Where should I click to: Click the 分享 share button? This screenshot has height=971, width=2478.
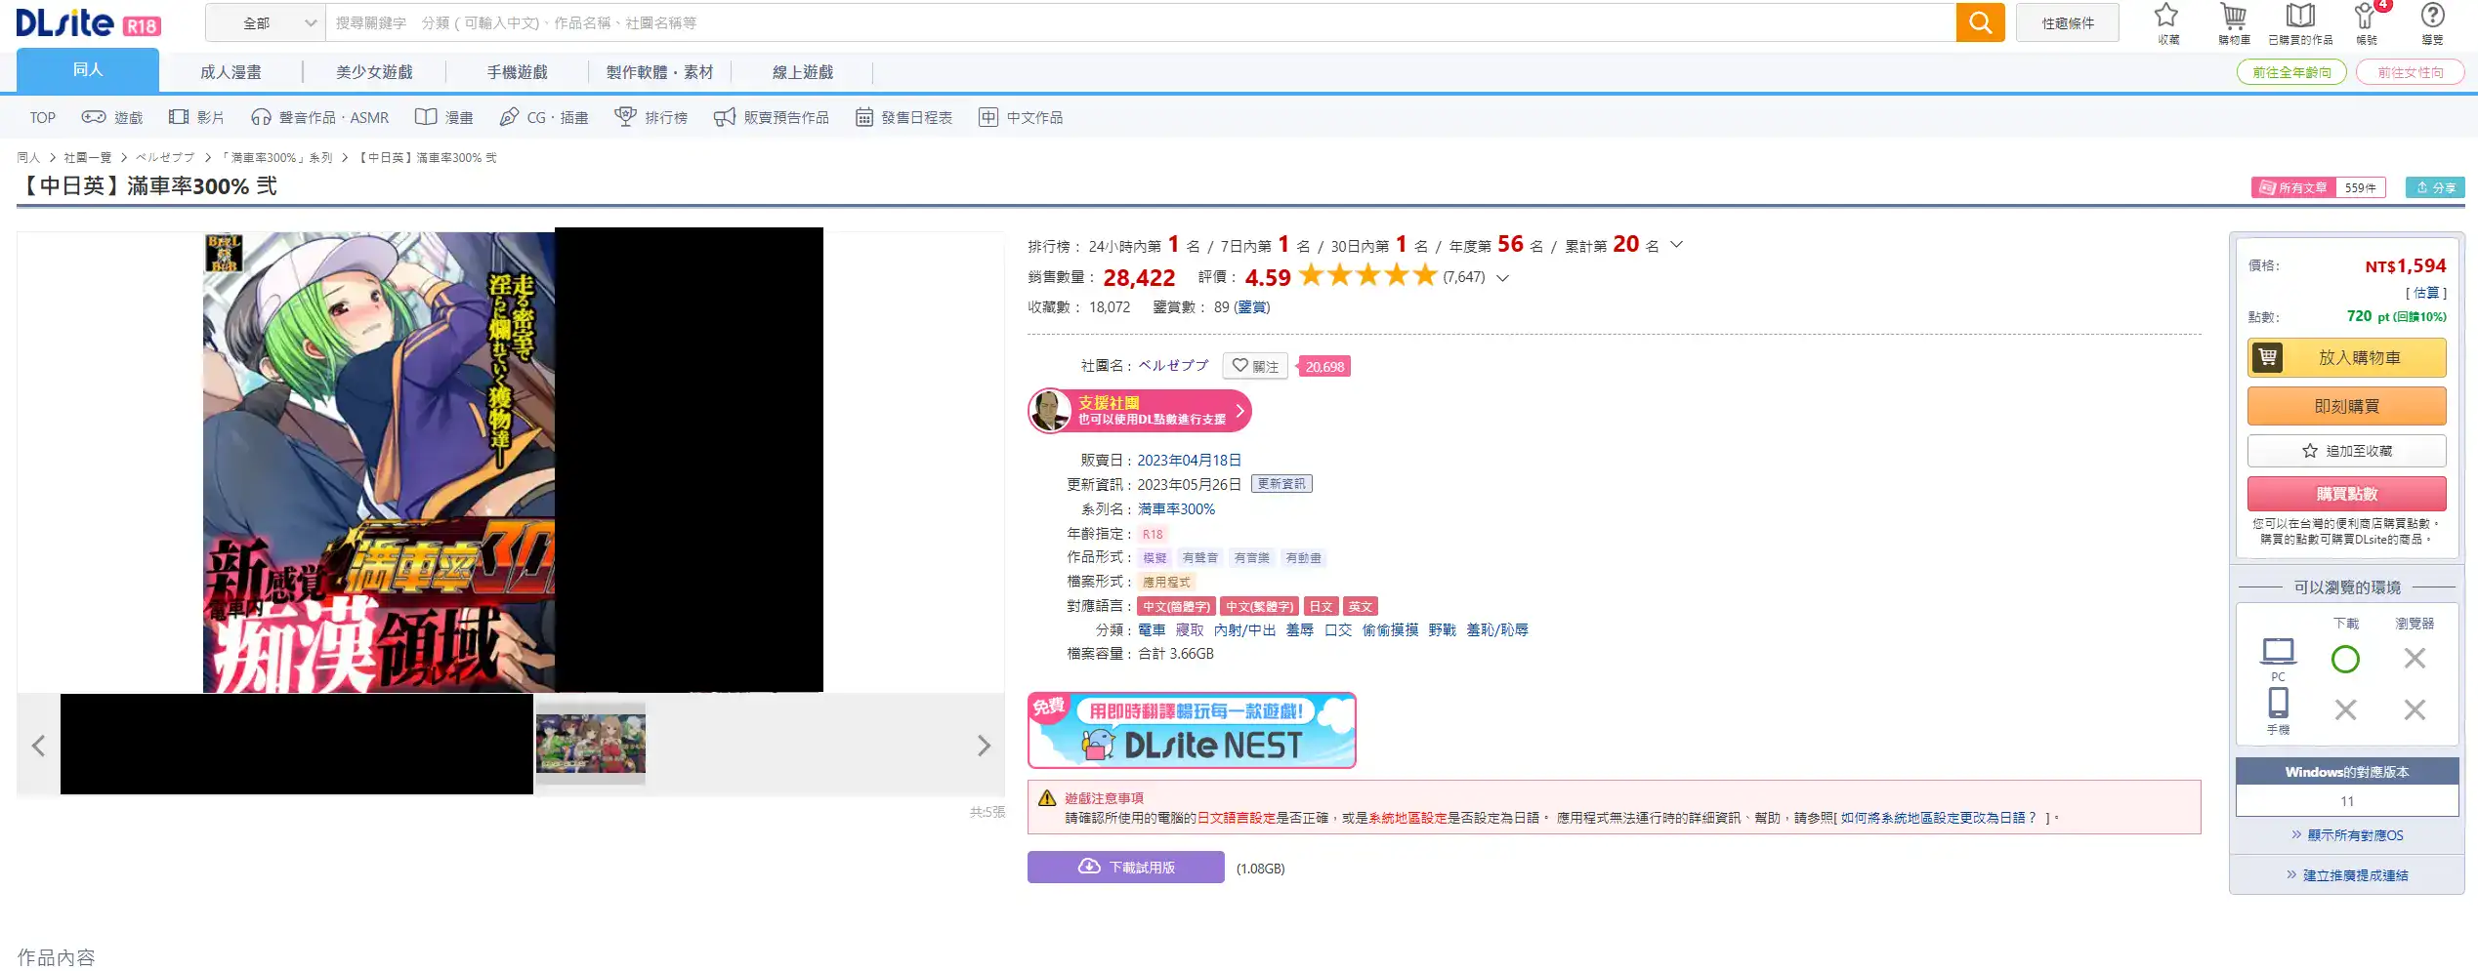[x=2435, y=187]
